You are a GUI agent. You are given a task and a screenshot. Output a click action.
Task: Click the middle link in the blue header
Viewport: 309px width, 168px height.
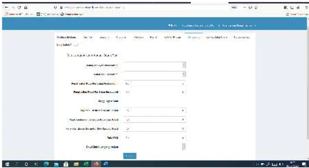198,26
